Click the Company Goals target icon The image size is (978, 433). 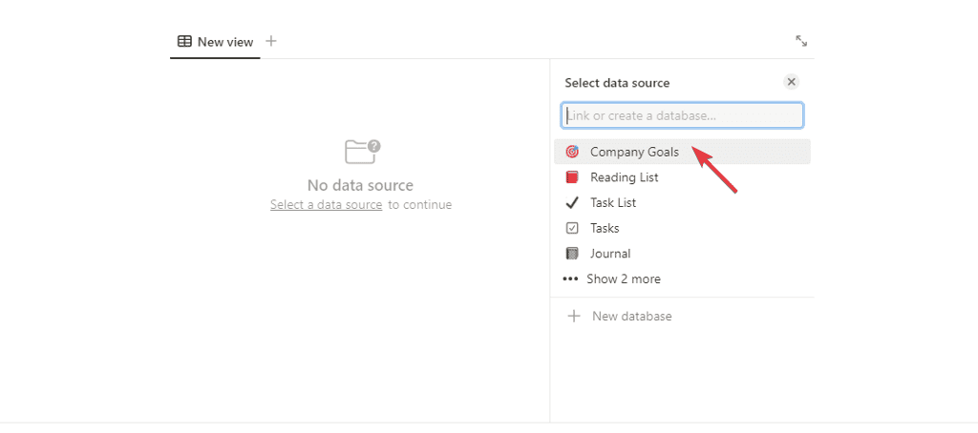click(572, 152)
